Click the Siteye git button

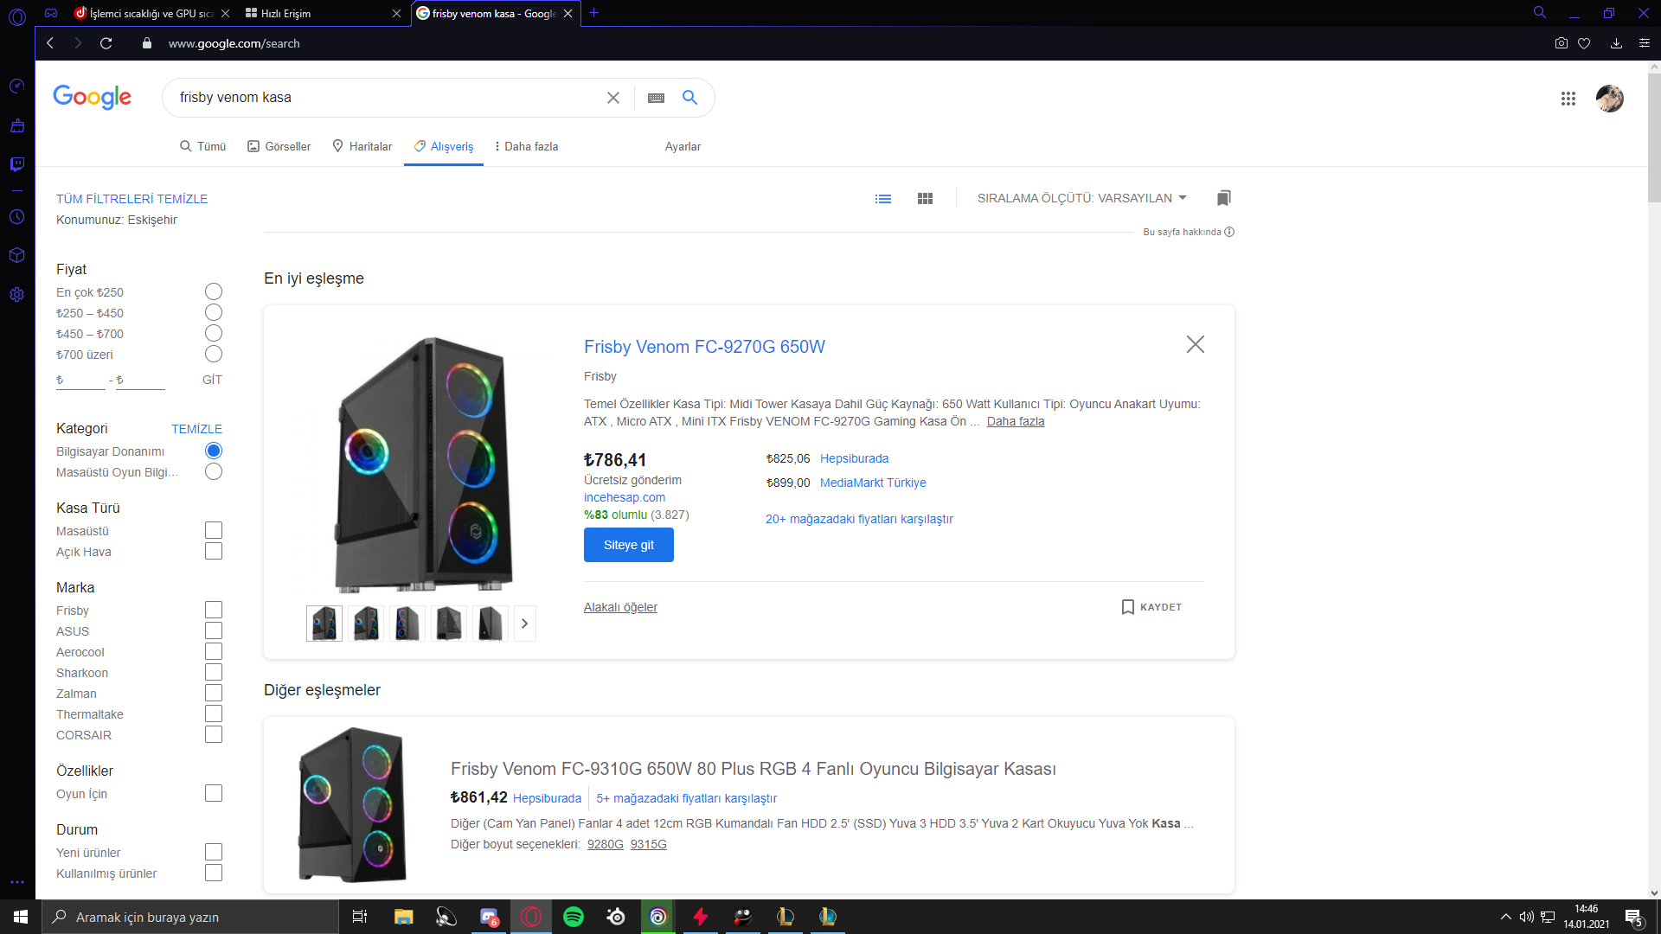pos(628,545)
